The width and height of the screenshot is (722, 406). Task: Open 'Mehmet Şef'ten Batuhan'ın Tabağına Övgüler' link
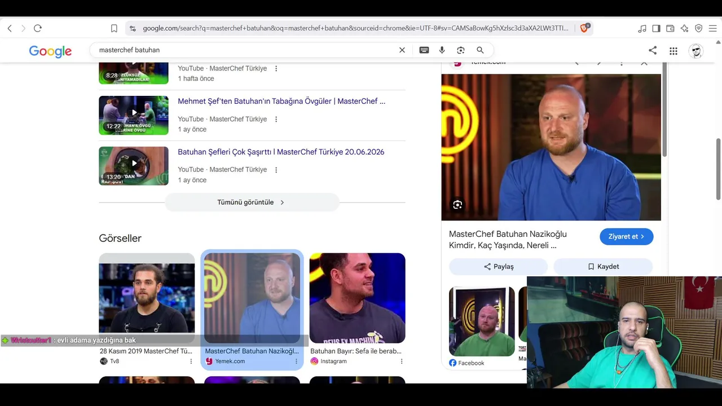(281, 101)
